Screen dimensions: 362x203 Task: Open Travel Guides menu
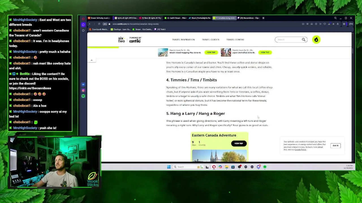tap(210, 40)
